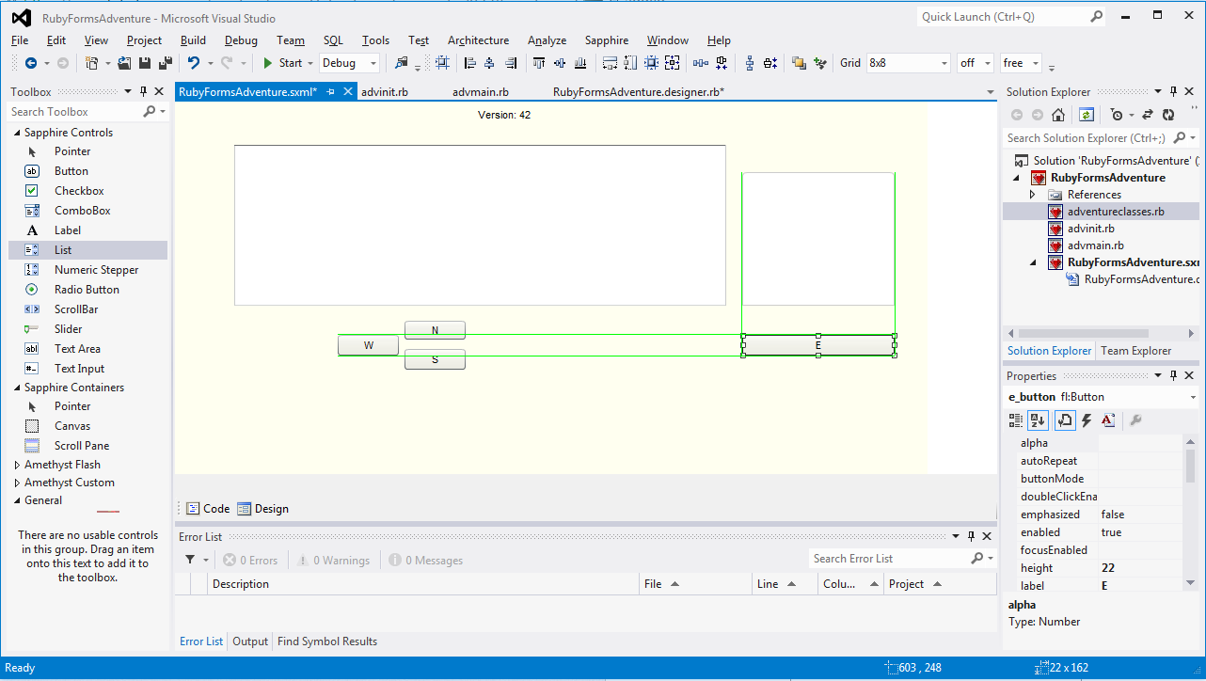Collapse the Sapphire Controls group
This screenshot has height=681, width=1206.
17,133
